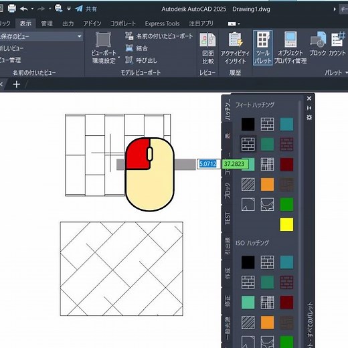Open the Redo history dropdown arrow

pos(50,9)
